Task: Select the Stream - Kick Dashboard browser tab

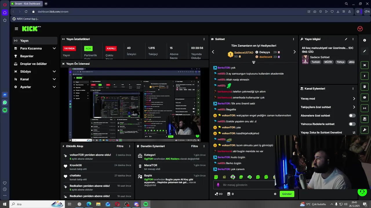Action: coord(27,4)
